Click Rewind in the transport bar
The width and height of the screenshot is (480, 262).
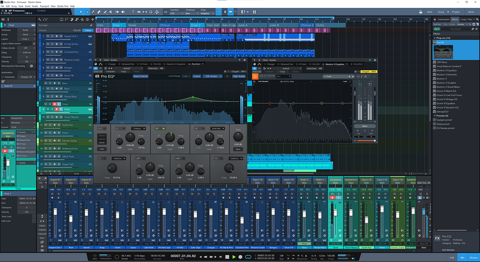tap(206, 257)
